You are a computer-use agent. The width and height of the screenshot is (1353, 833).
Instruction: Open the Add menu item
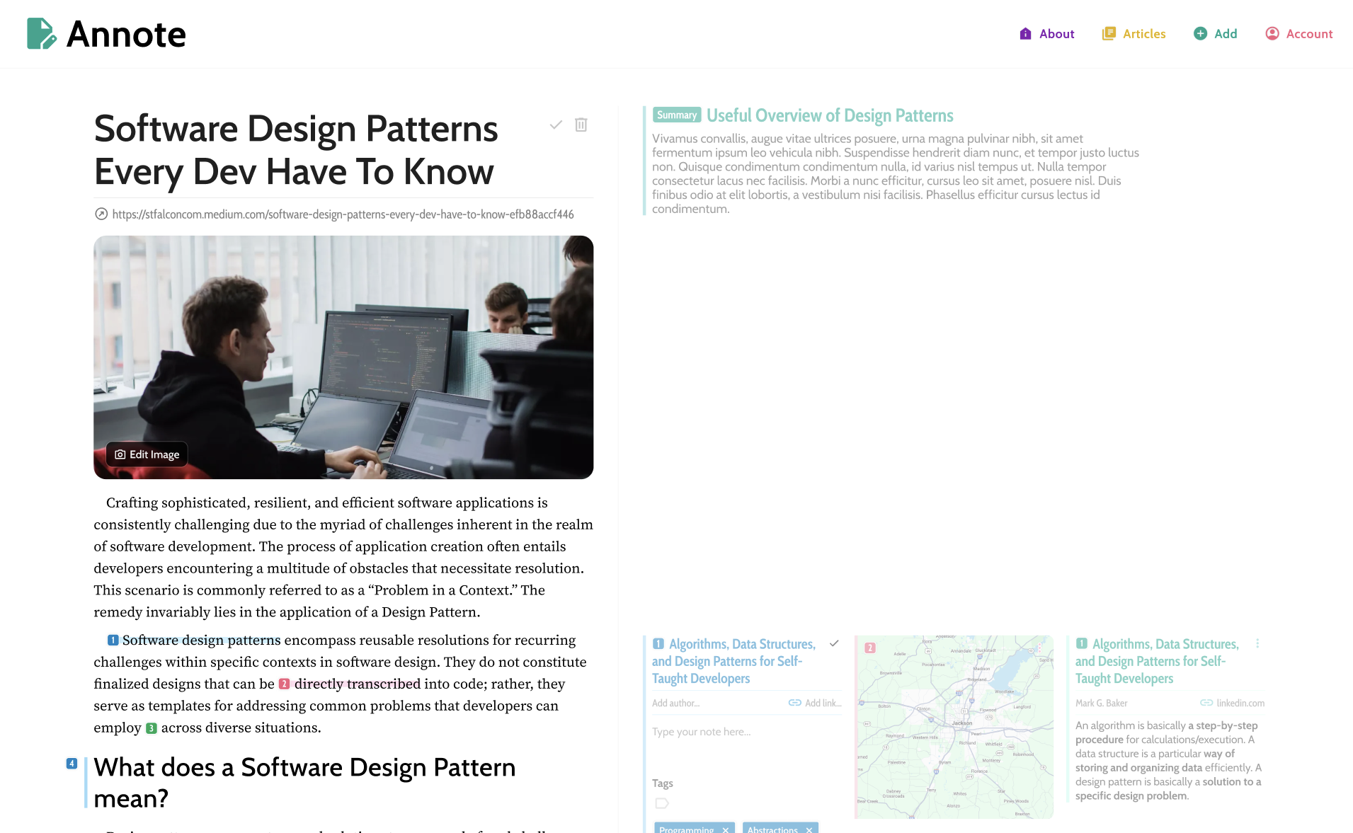click(1215, 34)
